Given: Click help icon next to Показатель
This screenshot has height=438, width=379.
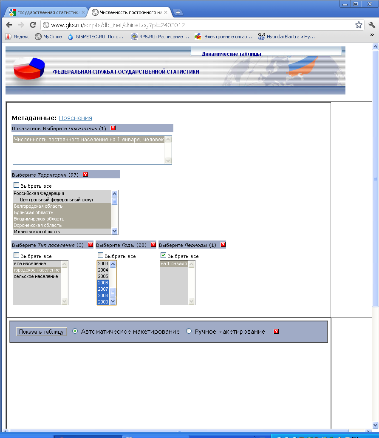Looking at the screenshot, I should 113,128.
